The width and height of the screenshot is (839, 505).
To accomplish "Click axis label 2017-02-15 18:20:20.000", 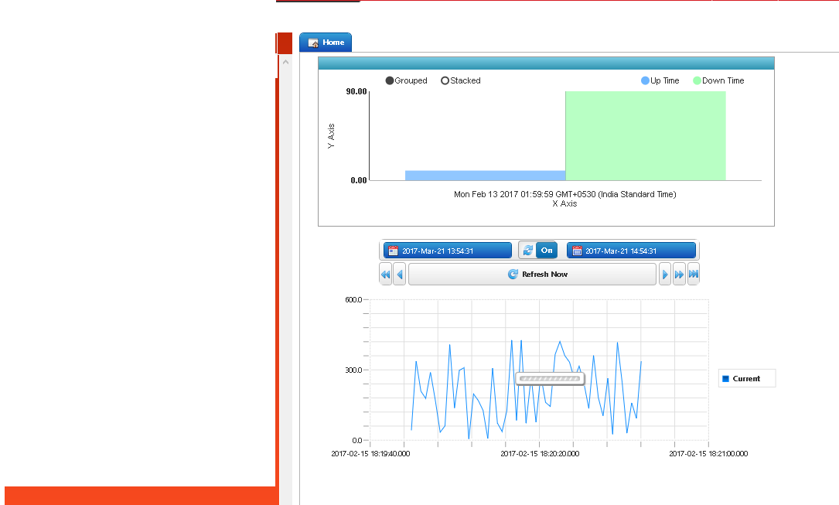I will tap(540, 454).
